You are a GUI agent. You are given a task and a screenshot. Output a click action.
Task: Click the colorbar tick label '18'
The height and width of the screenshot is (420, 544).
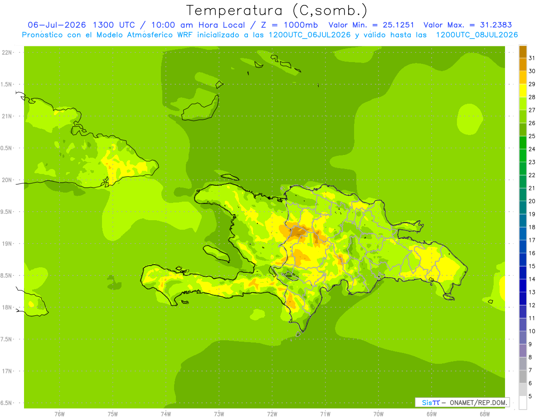click(532, 227)
